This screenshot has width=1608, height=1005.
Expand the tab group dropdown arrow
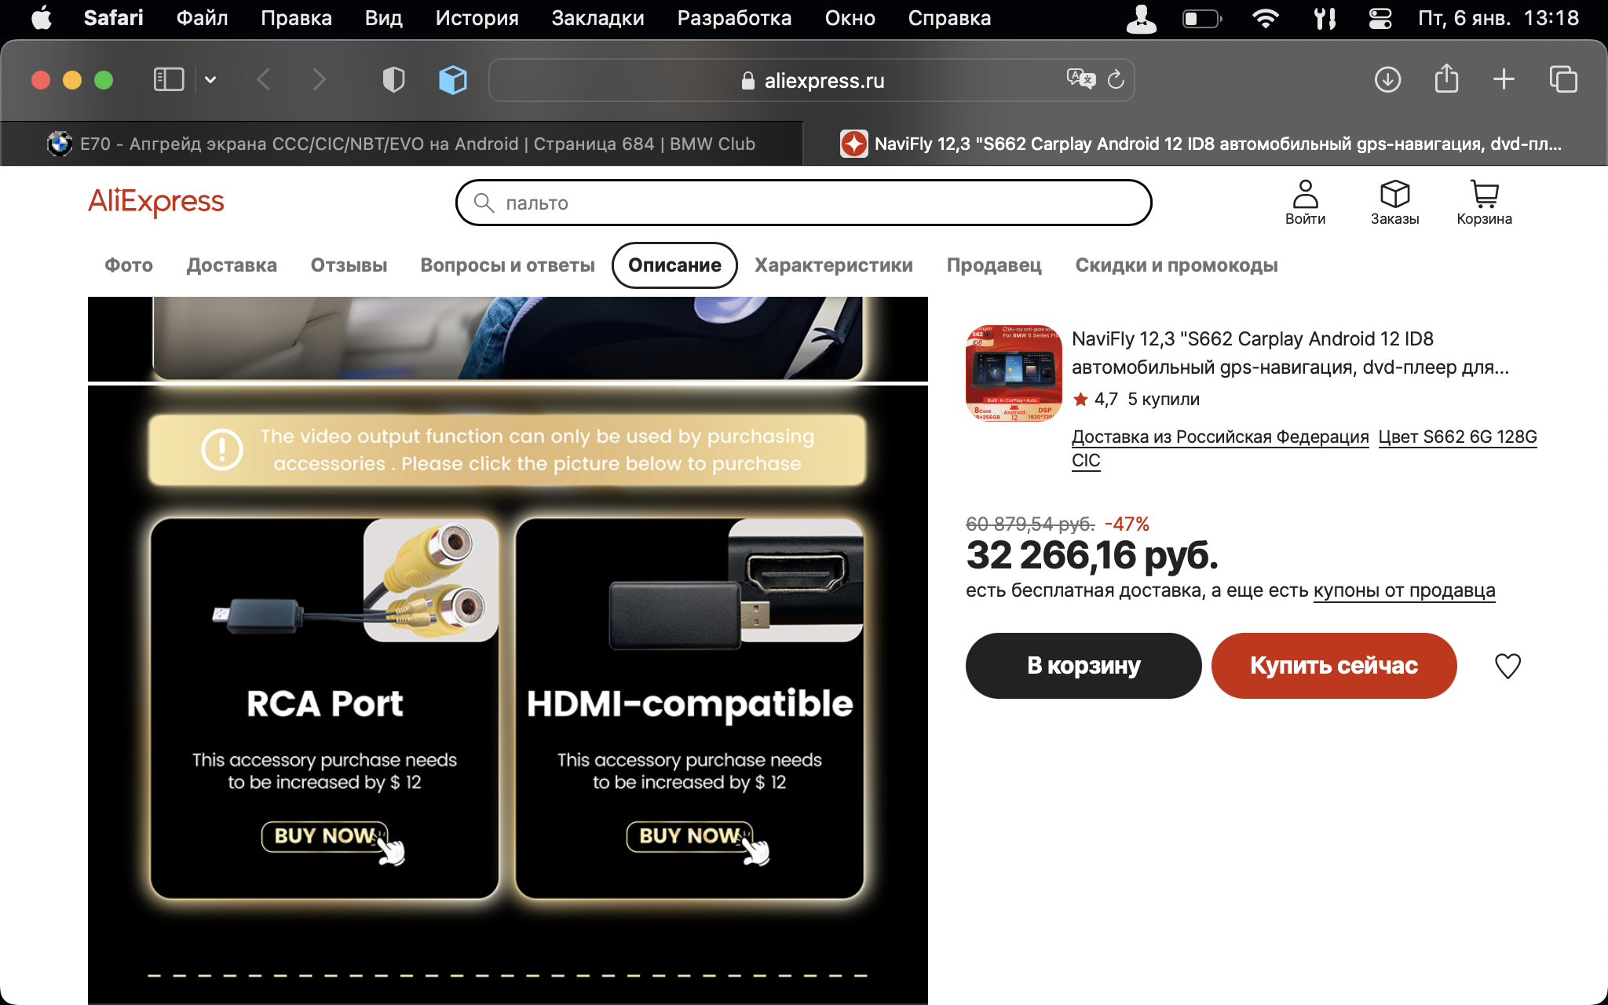(210, 79)
